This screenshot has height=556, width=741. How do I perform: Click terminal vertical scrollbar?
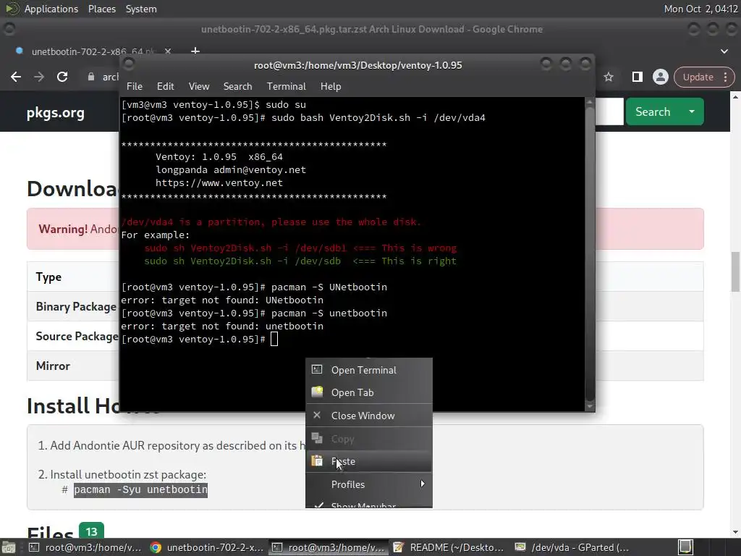pos(589,254)
